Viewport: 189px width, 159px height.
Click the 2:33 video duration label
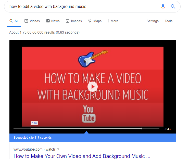pos(168,129)
